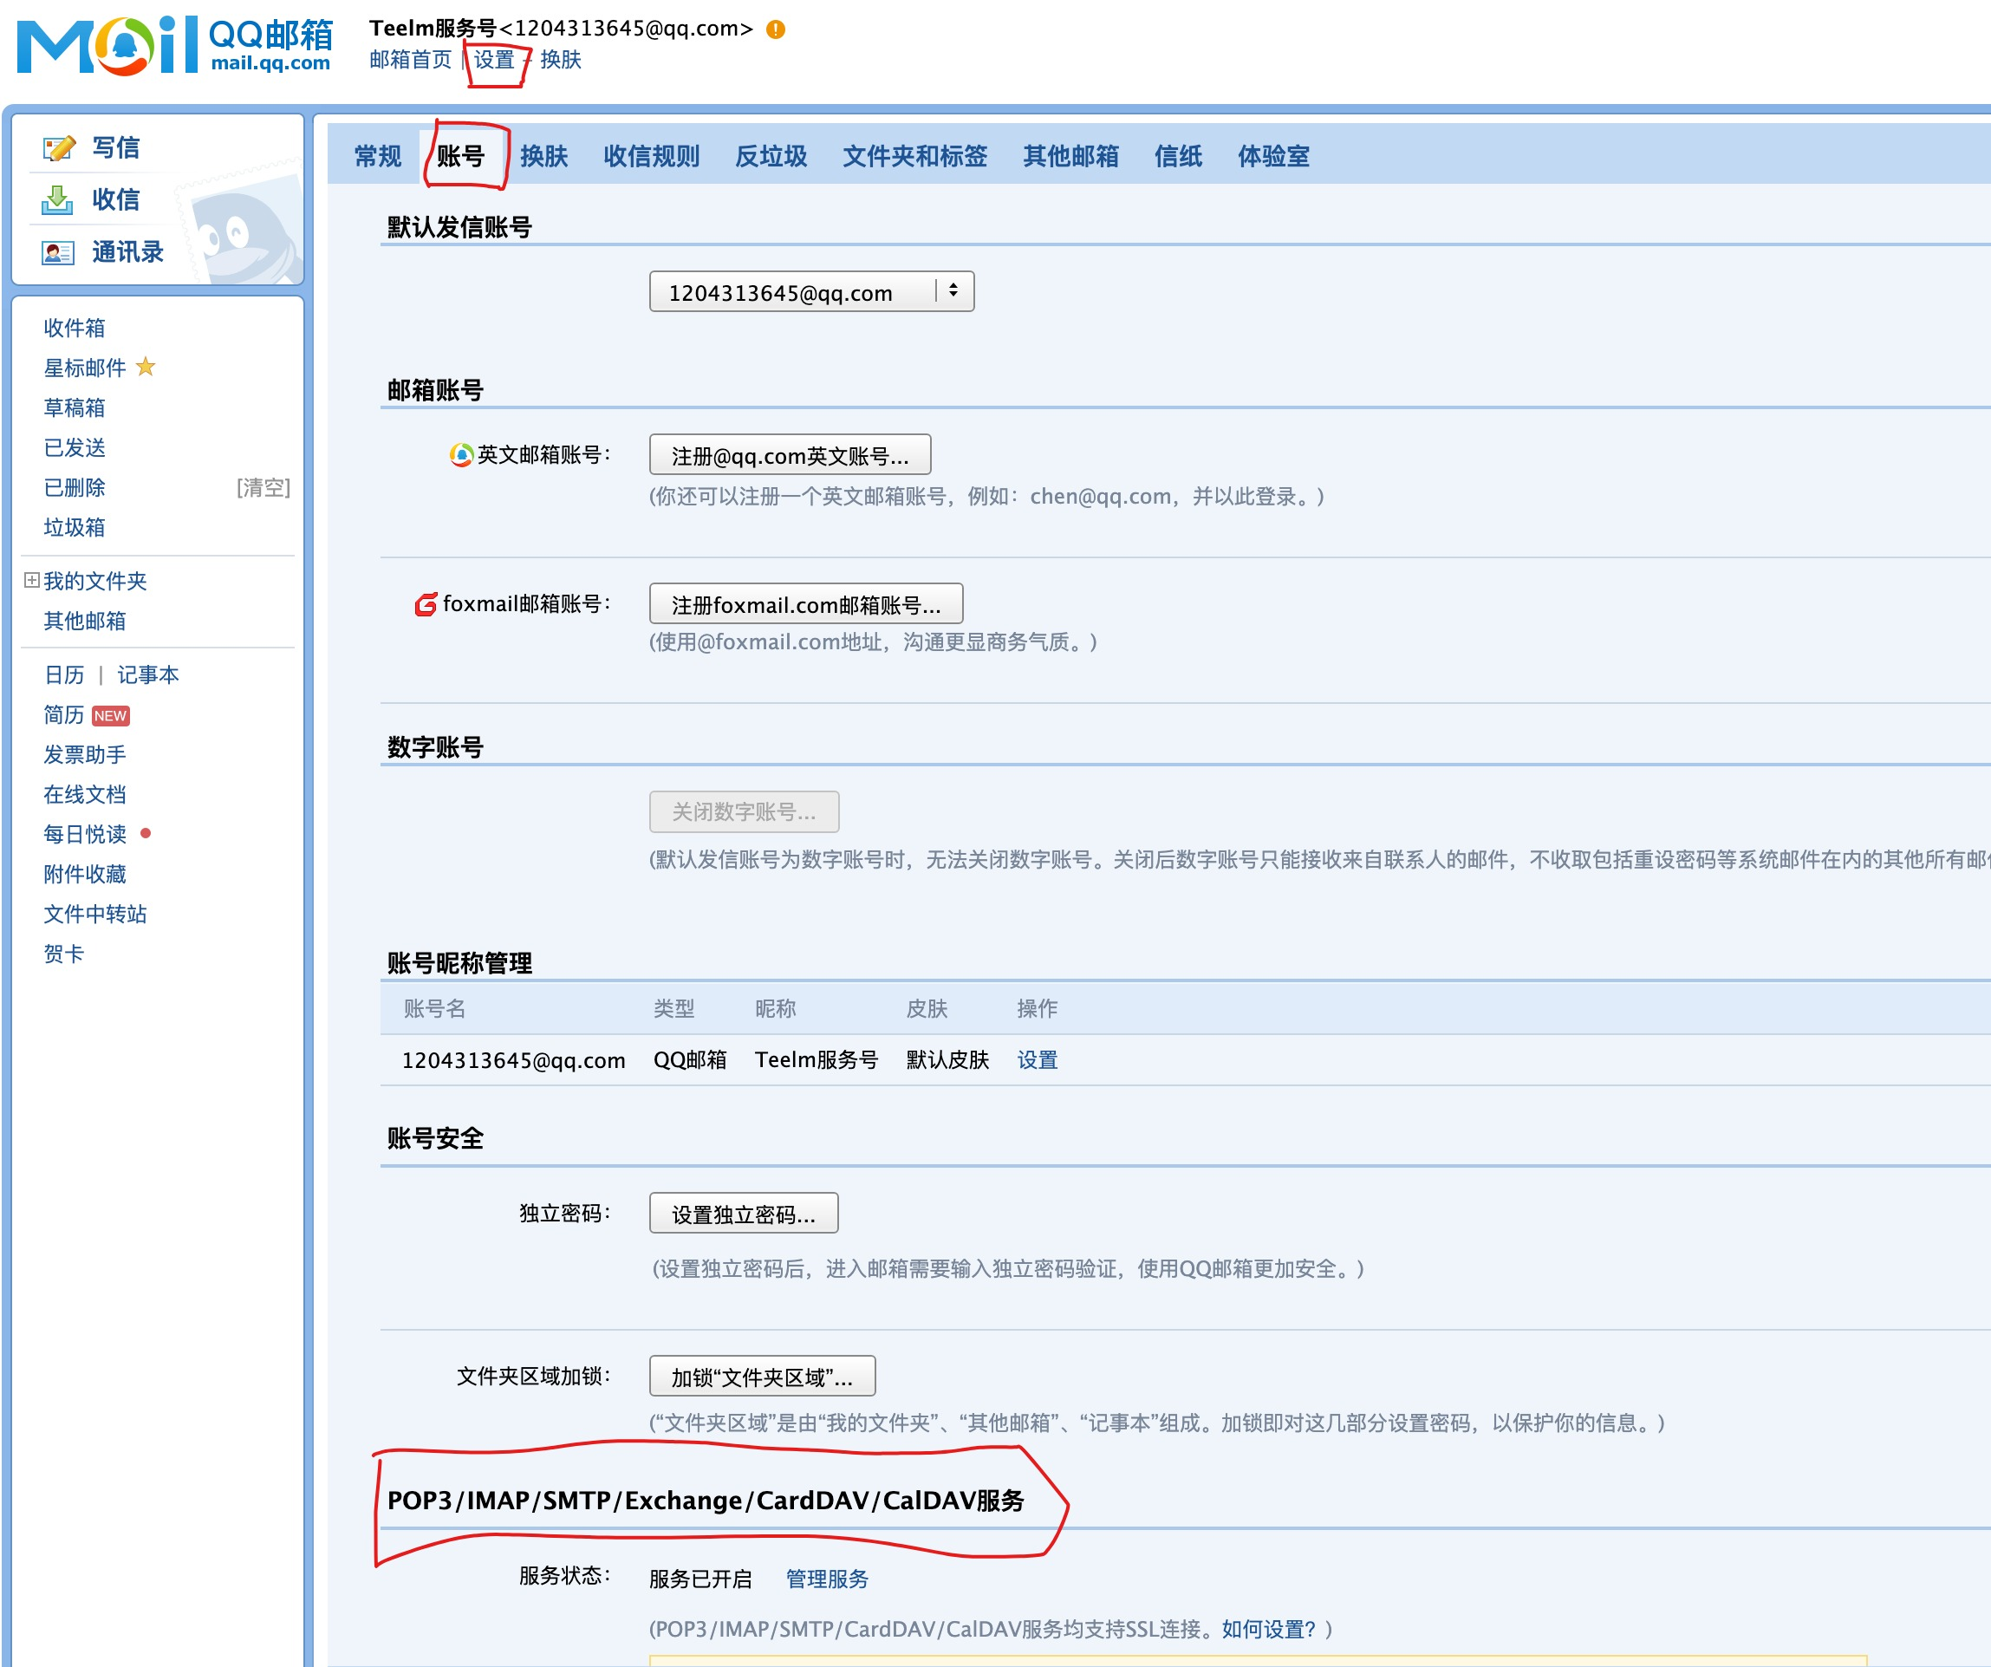The height and width of the screenshot is (1667, 1991).
Task: Click the red foxmail logo icon
Action: click(426, 604)
